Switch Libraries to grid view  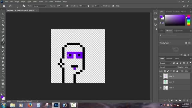(186, 43)
